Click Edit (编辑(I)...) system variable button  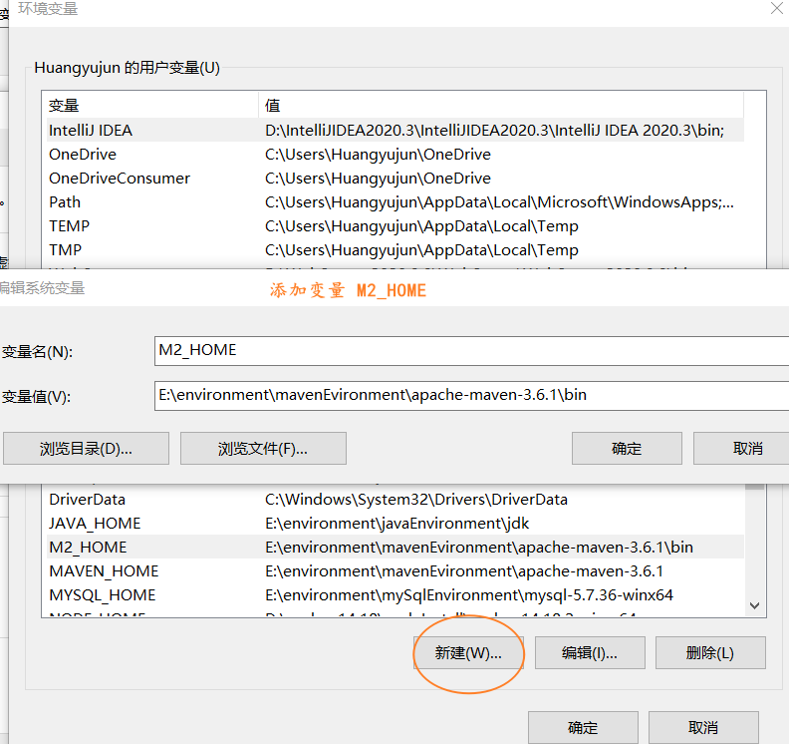tap(590, 653)
